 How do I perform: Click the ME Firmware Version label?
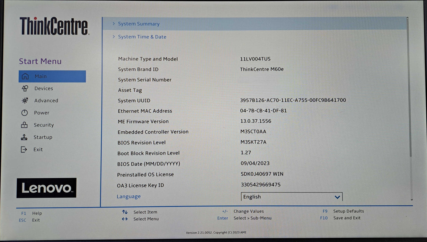(143, 121)
